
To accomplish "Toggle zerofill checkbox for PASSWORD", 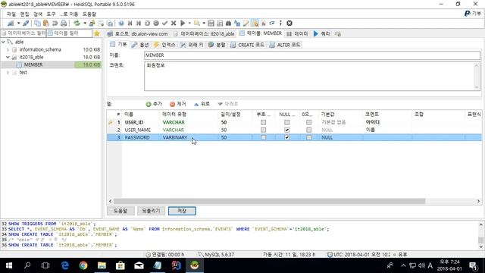I will pos(308,137).
